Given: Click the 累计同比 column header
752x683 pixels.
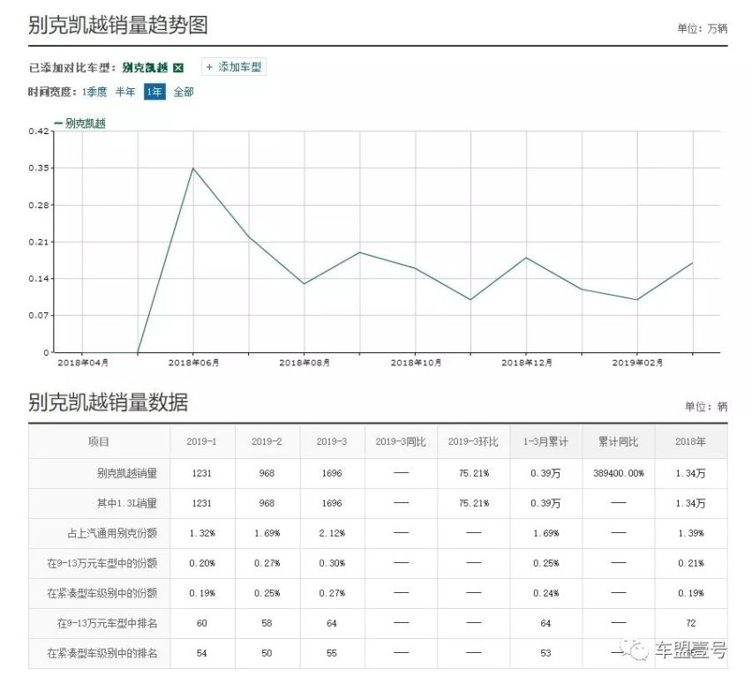Looking at the screenshot, I should [x=618, y=441].
